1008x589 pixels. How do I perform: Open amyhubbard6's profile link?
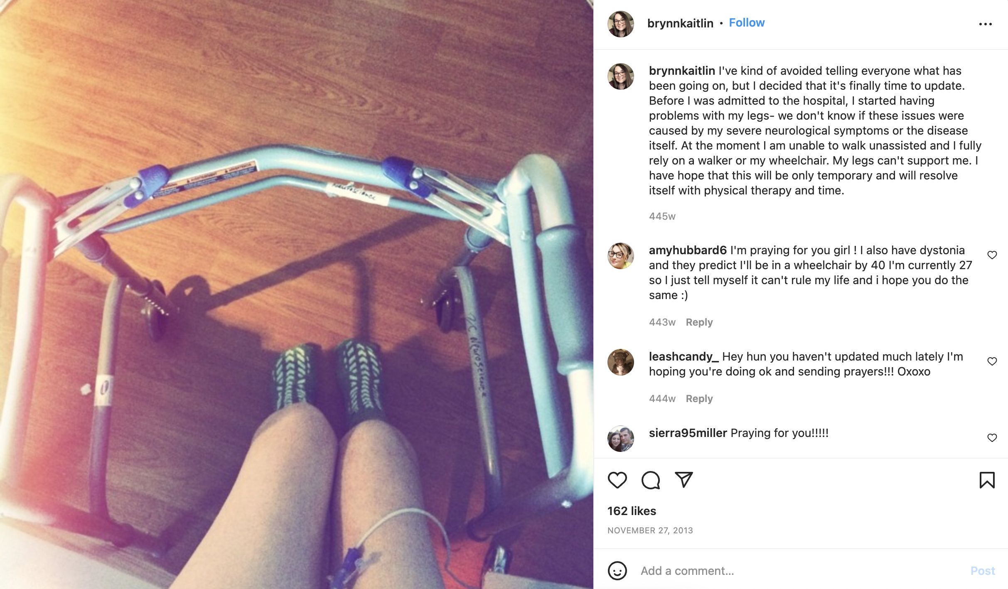tap(688, 250)
